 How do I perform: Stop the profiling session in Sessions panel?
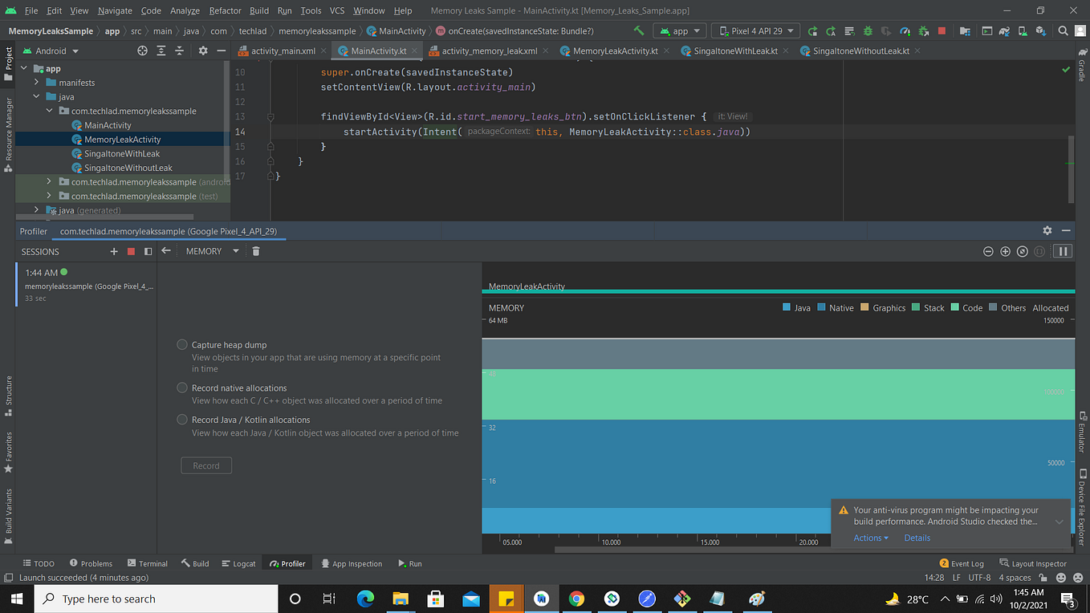coord(131,251)
